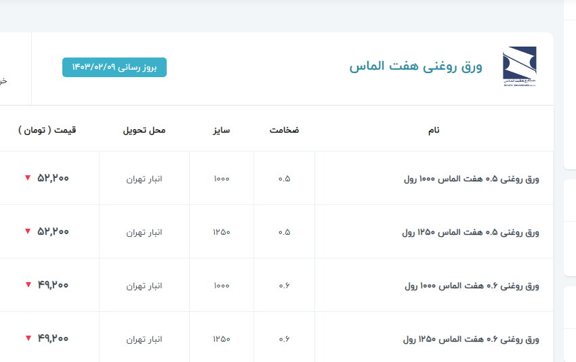Select the قیمت ( تومان ) column header

[47, 129]
